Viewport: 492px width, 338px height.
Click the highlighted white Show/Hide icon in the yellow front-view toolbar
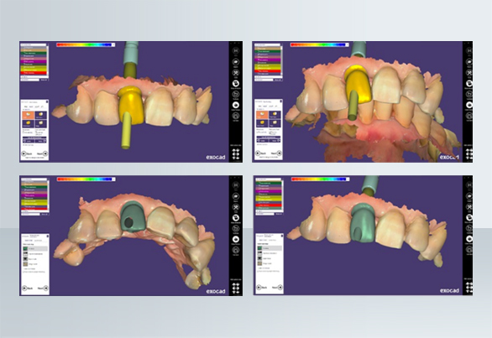[236, 84]
